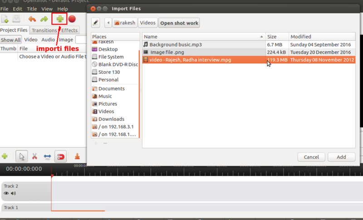Click the New Project icon in OpenShot toolbar
Image resolution: width=363 pixels, height=220 pixels.
(x=5, y=19)
